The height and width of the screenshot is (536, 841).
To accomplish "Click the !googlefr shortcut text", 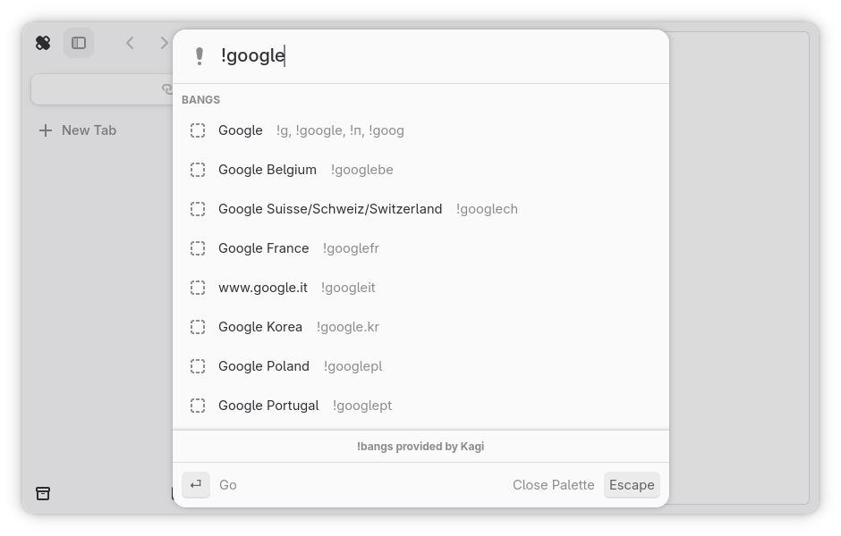I will coord(351,248).
